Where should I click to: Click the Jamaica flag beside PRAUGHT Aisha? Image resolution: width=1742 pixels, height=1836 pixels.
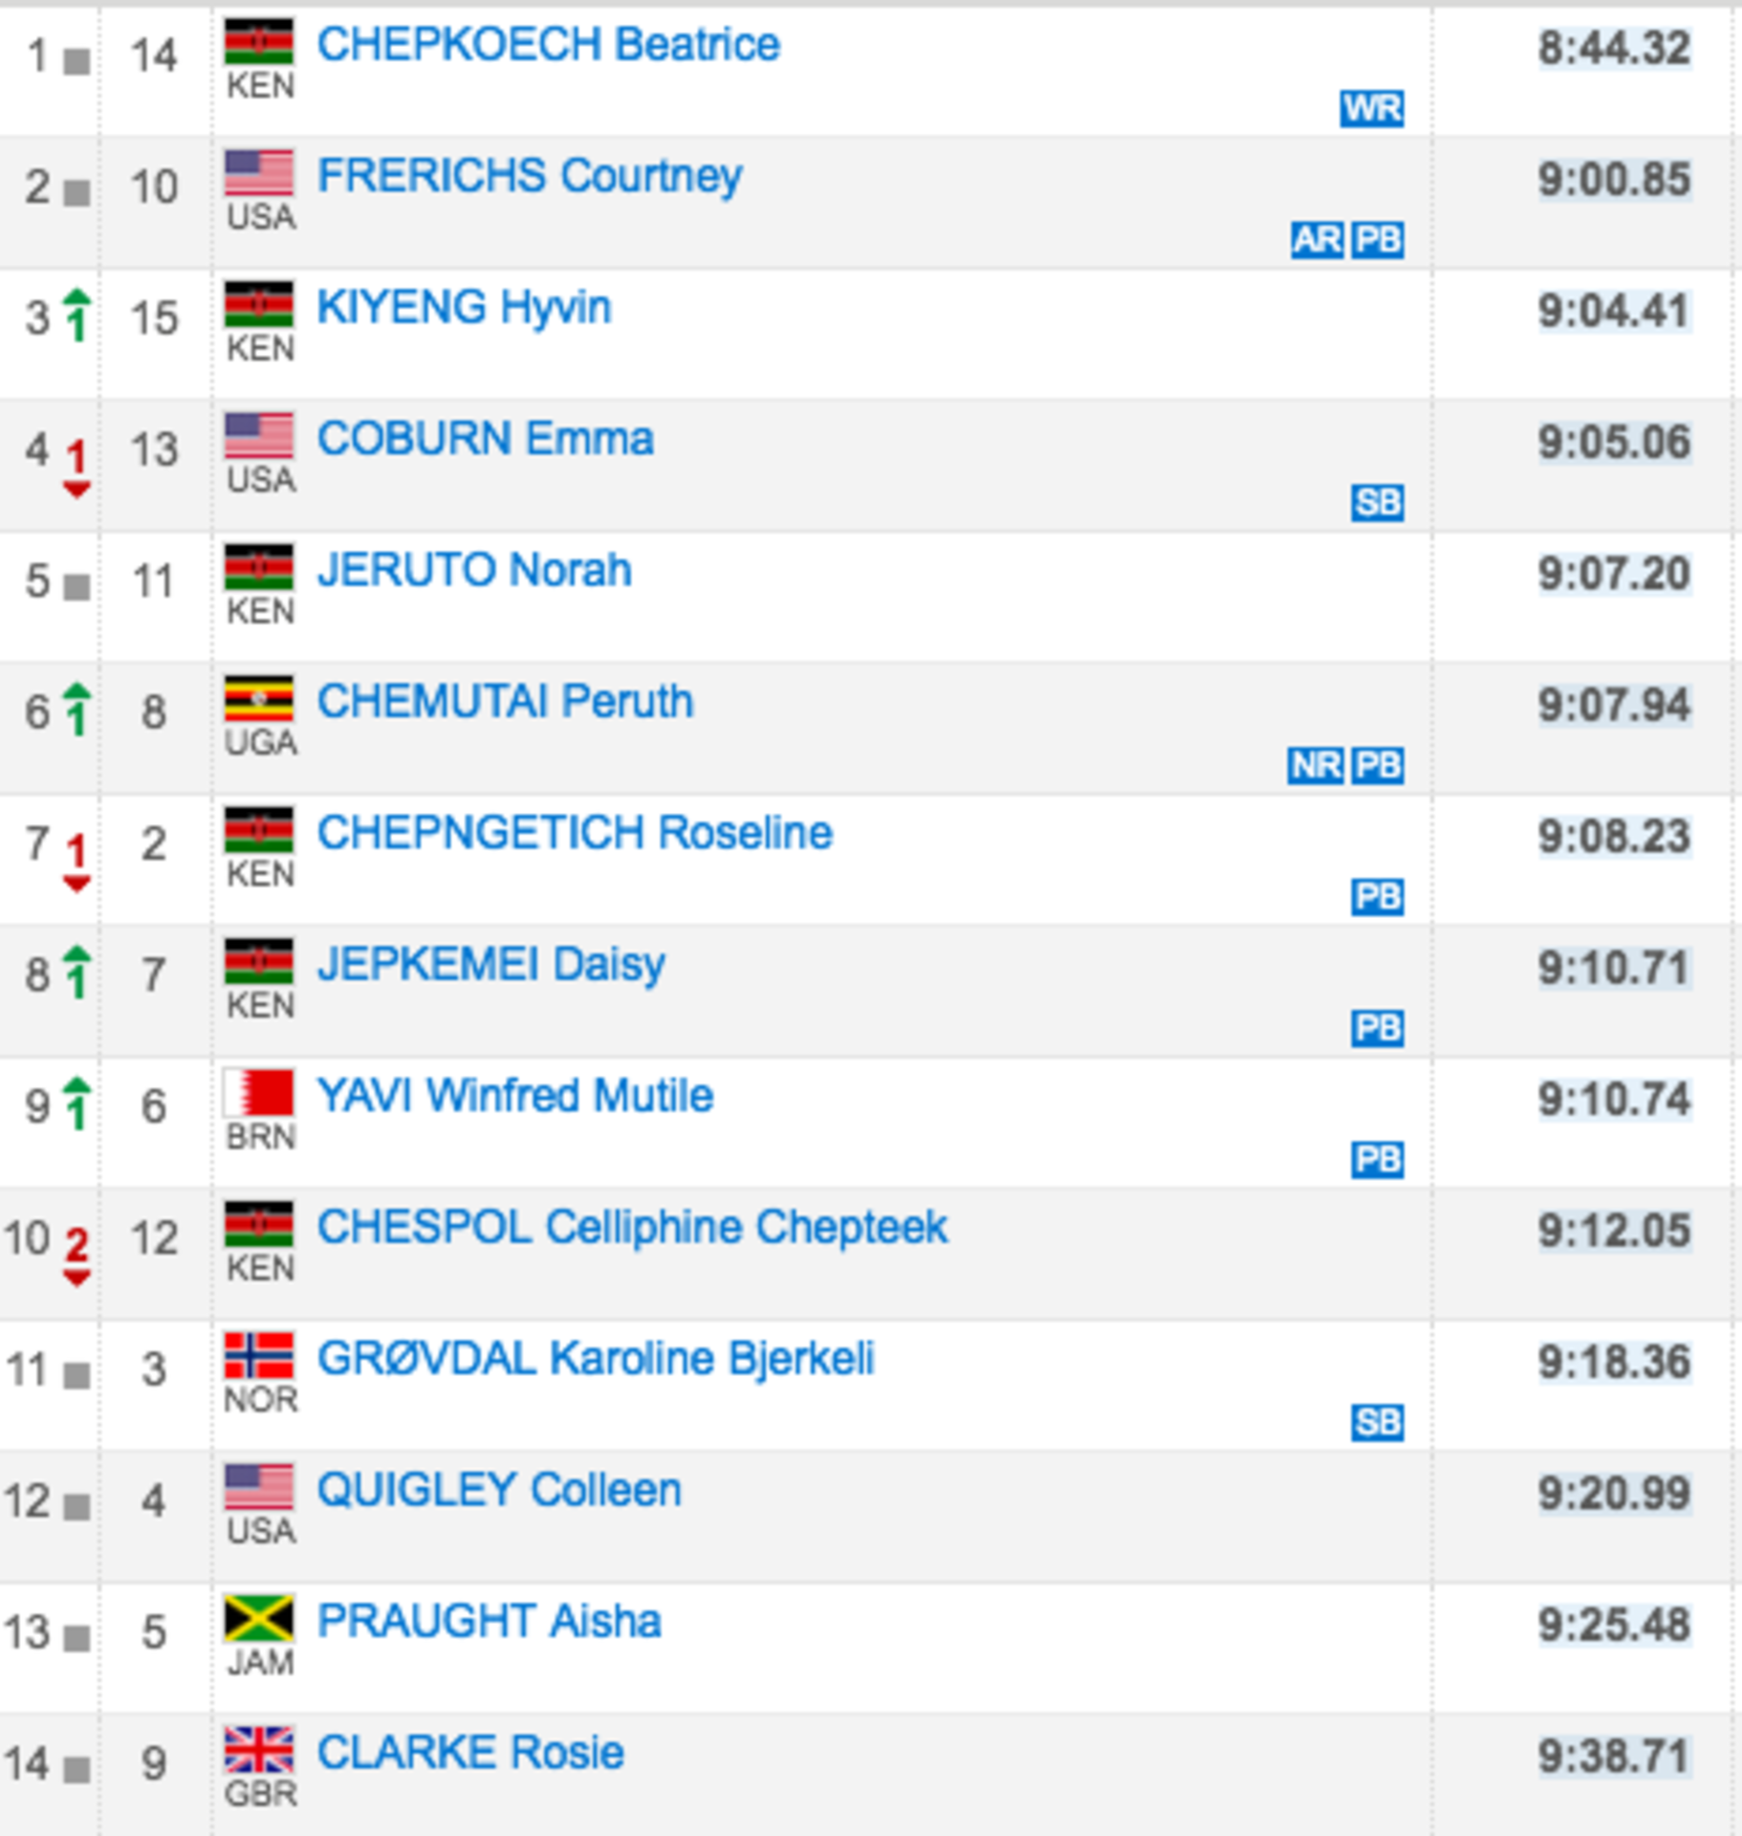[259, 1619]
